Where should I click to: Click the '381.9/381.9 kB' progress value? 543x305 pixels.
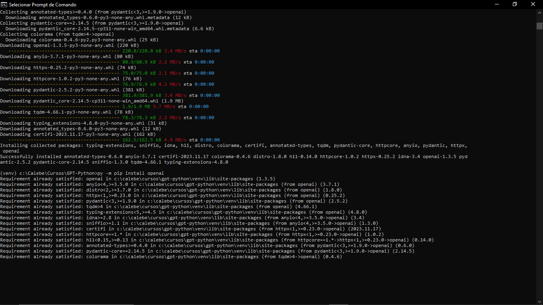pyautogui.click(x=142, y=95)
